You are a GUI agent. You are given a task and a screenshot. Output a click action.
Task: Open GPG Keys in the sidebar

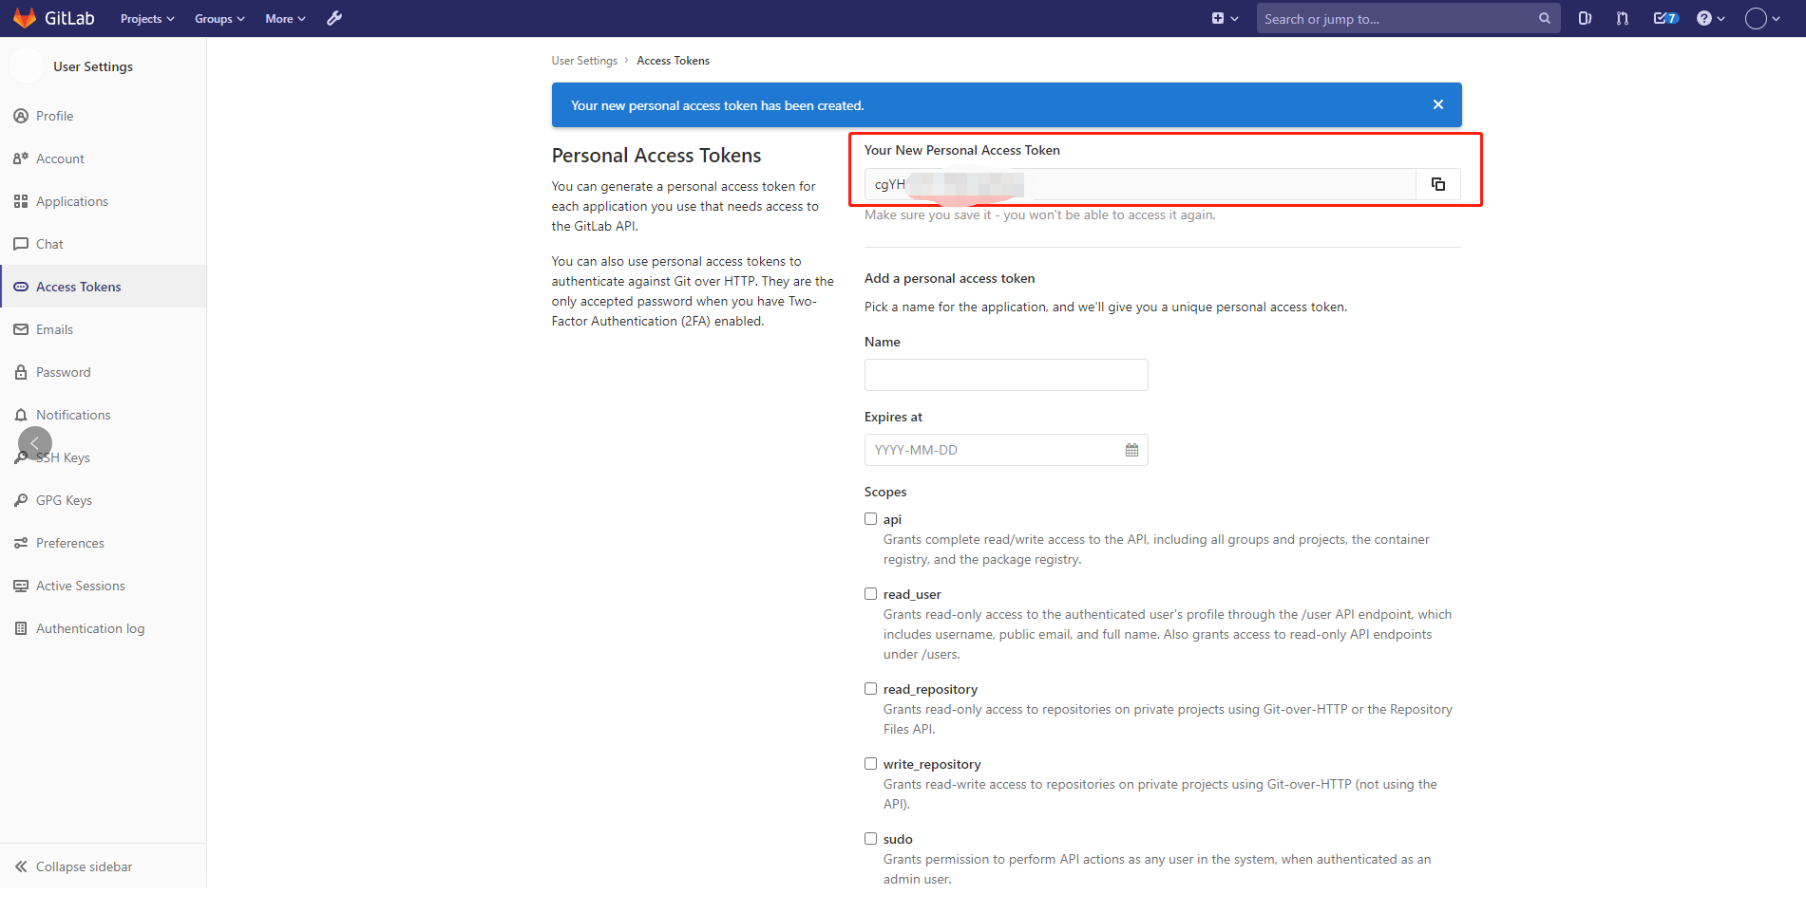click(x=103, y=500)
